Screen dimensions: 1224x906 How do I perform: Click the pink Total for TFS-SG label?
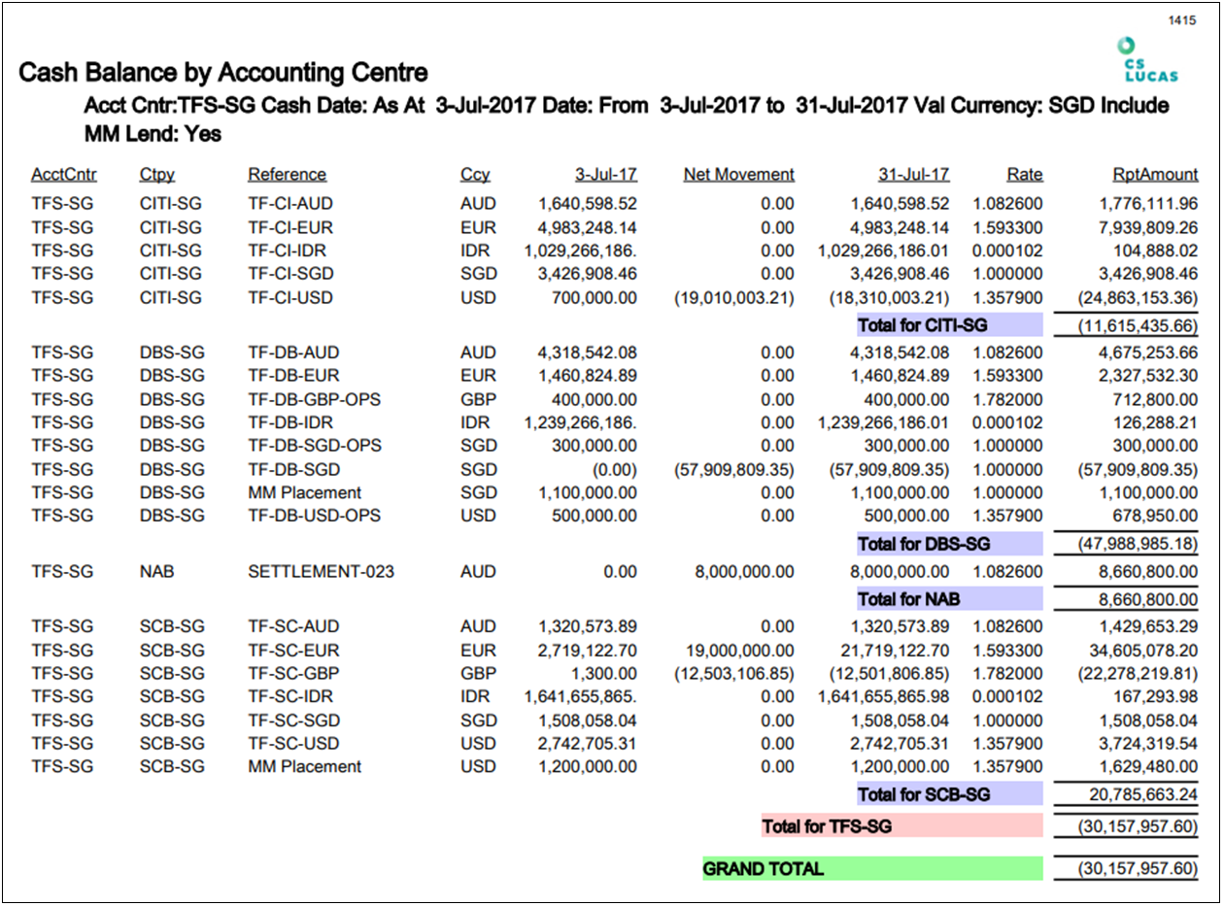[x=827, y=826]
